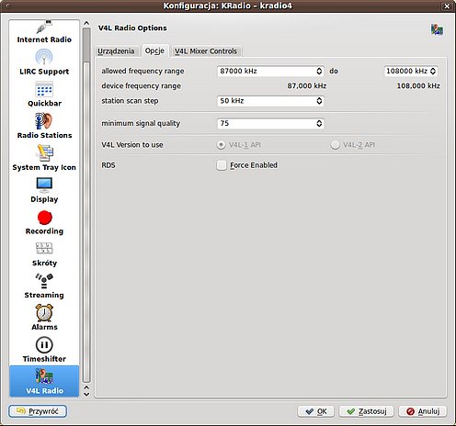Adjust the minimum signal quality spinner arrows

click(x=319, y=123)
